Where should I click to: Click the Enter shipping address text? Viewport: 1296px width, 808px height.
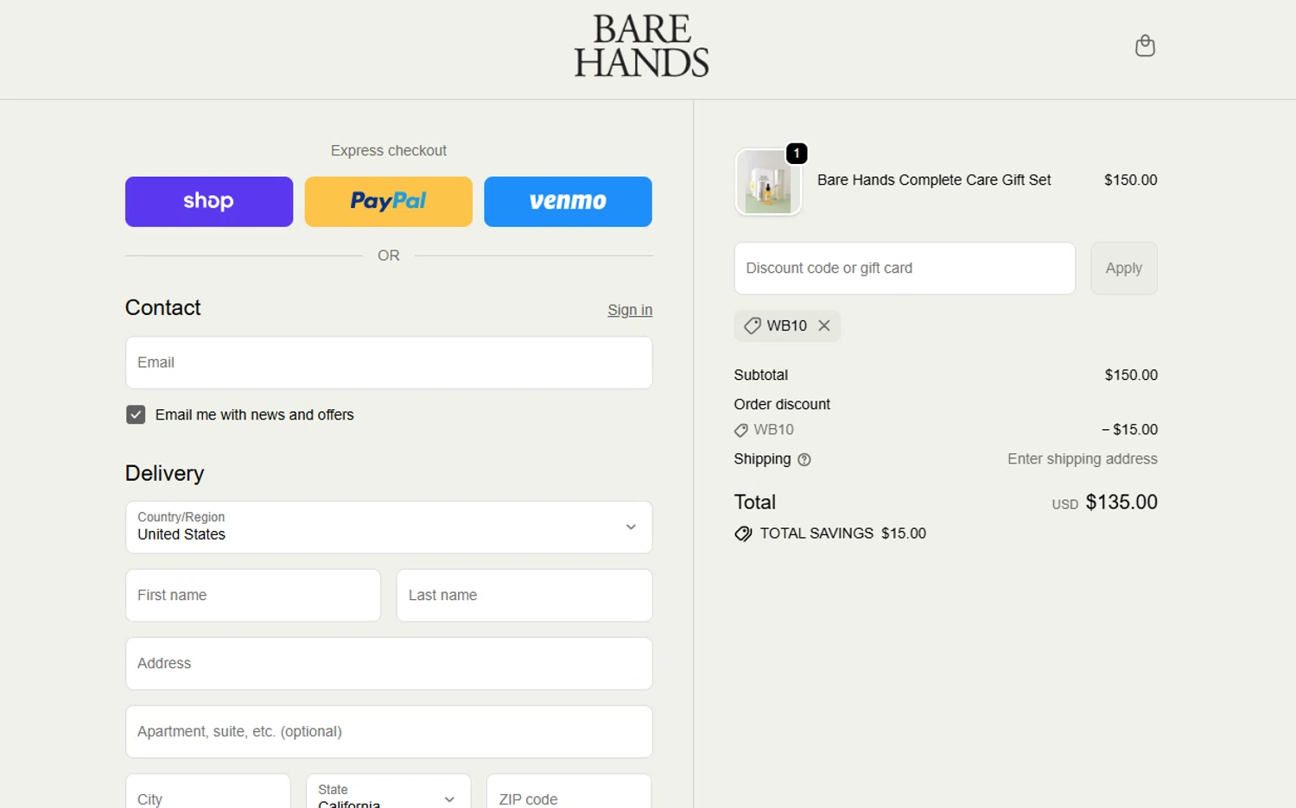point(1083,459)
